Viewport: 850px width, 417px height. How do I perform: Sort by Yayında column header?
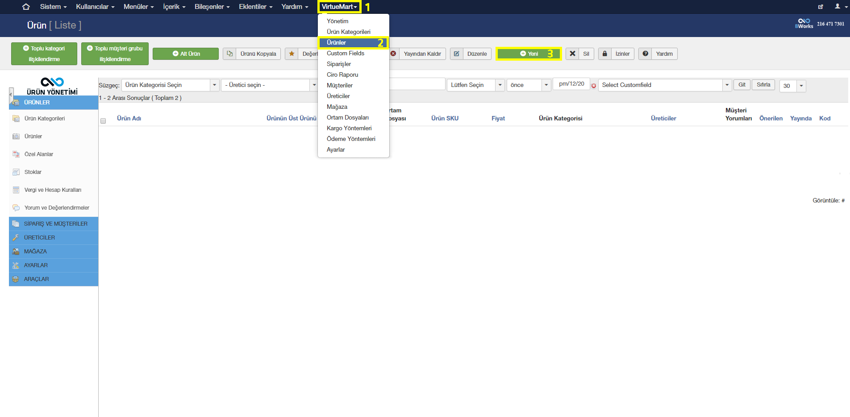[x=801, y=118]
